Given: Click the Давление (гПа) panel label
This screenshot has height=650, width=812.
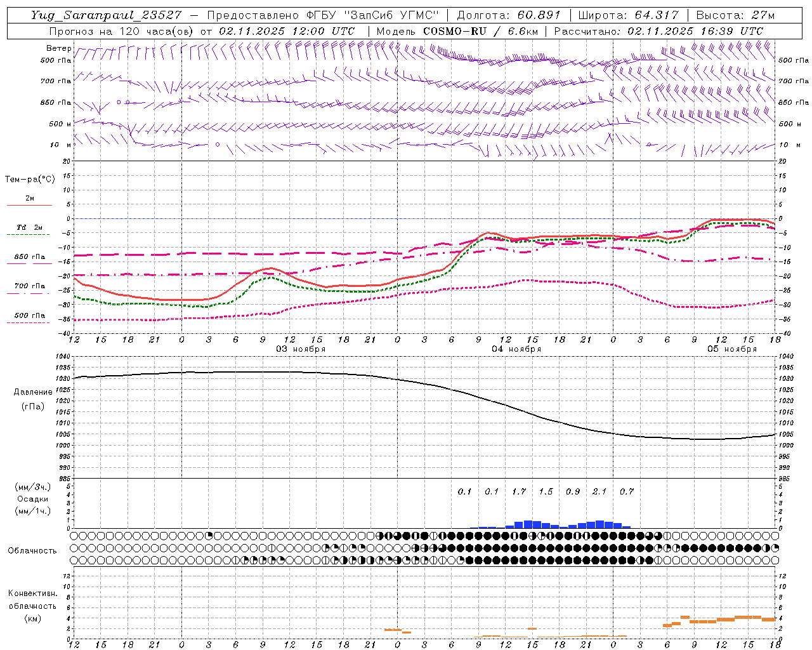Looking at the screenshot, I should point(33,399).
